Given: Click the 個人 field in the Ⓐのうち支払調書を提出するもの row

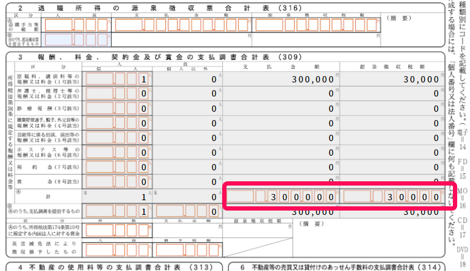Looking at the screenshot, I should coord(117,211).
